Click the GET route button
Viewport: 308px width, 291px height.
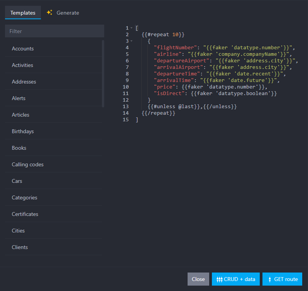point(282,279)
